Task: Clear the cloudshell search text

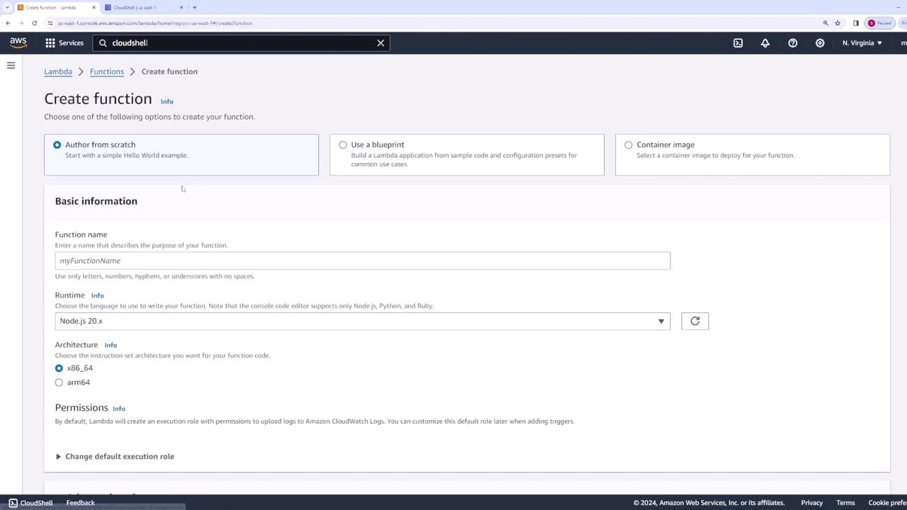Action: (381, 43)
